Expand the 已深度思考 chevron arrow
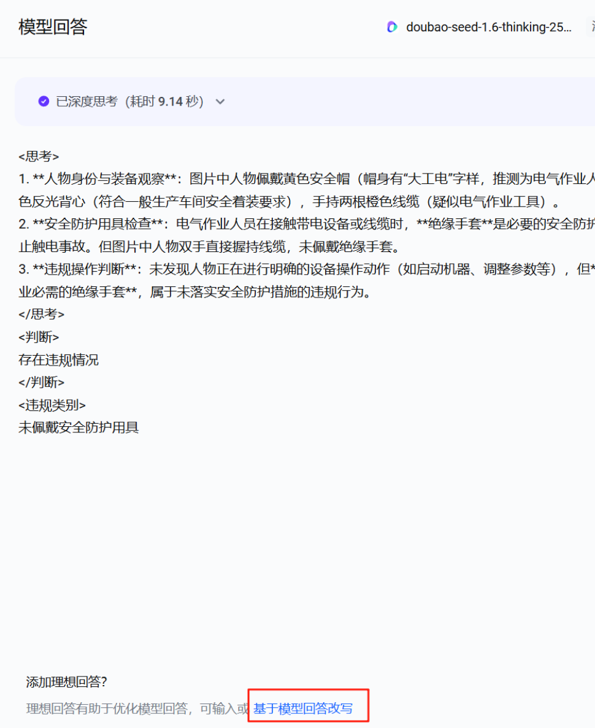The image size is (595, 728). coord(220,102)
